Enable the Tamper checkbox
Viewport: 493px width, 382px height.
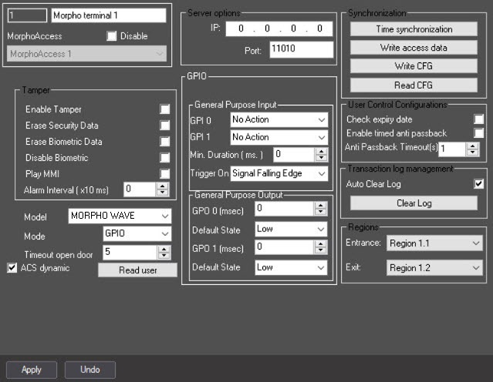(164, 109)
